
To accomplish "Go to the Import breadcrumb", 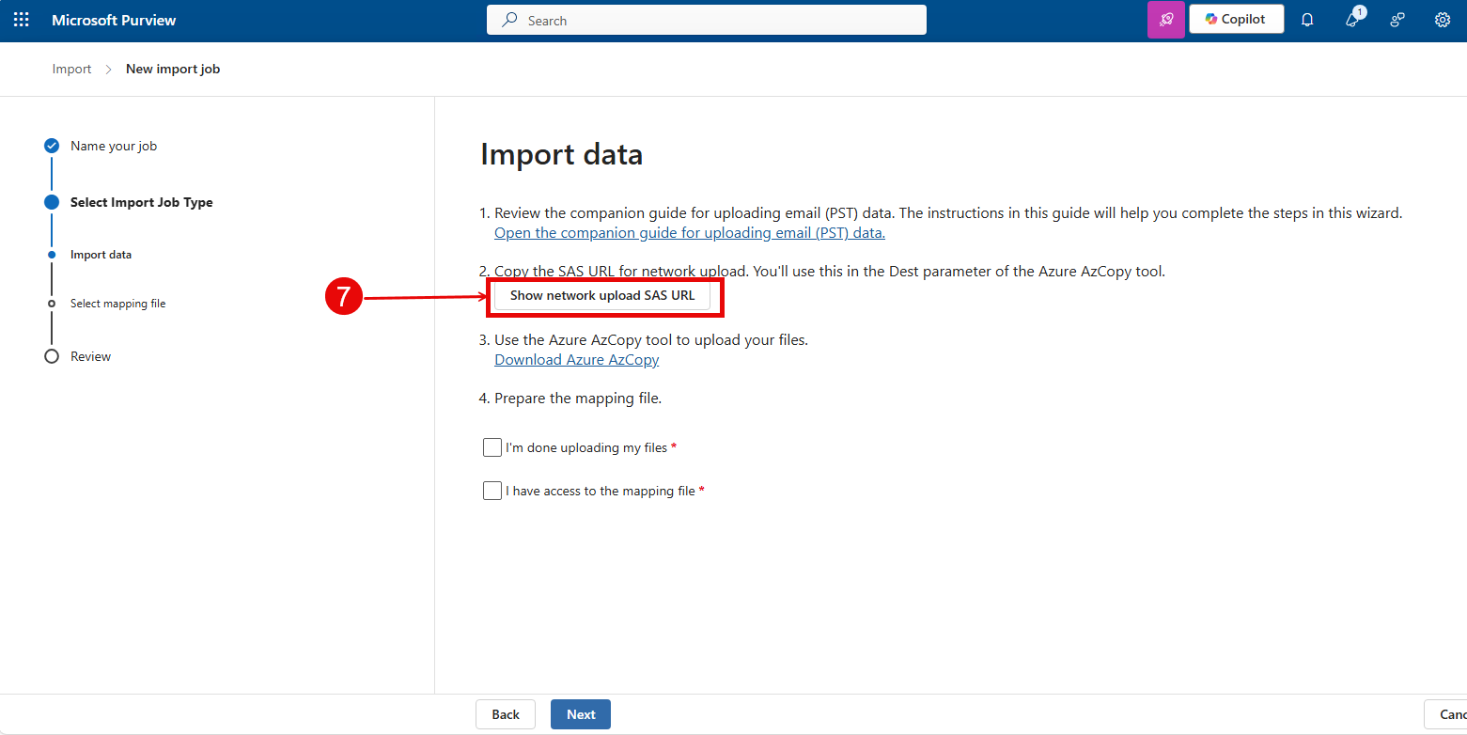I will pyautogui.click(x=72, y=69).
